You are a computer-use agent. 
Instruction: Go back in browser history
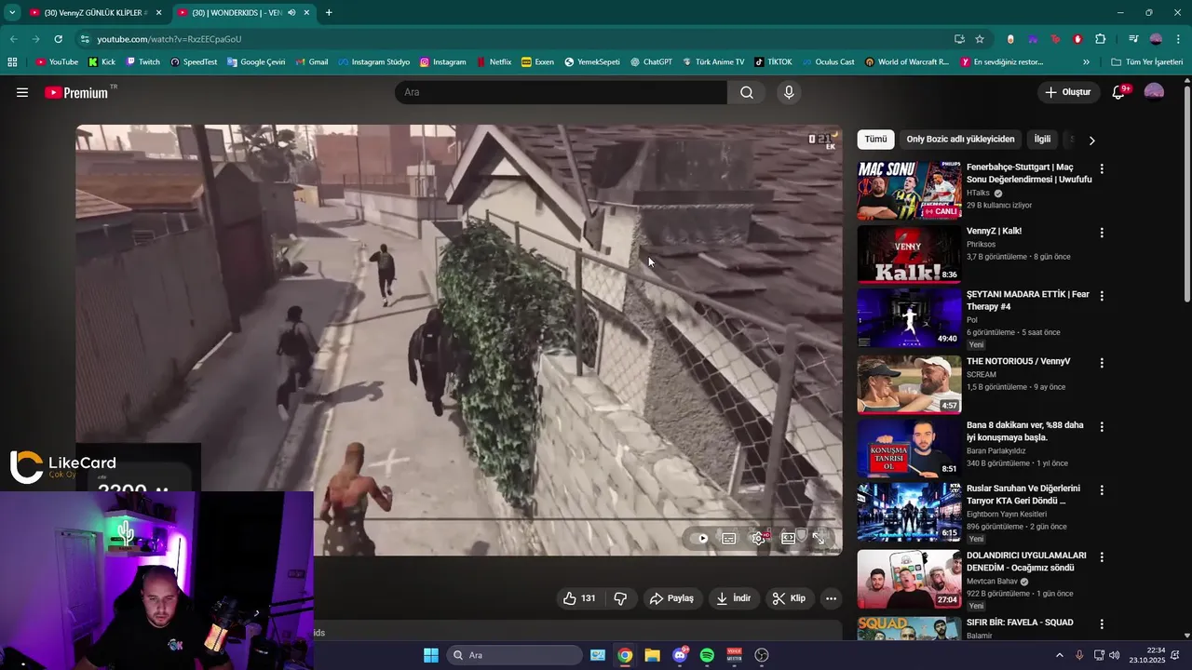(x=13, y=39)
